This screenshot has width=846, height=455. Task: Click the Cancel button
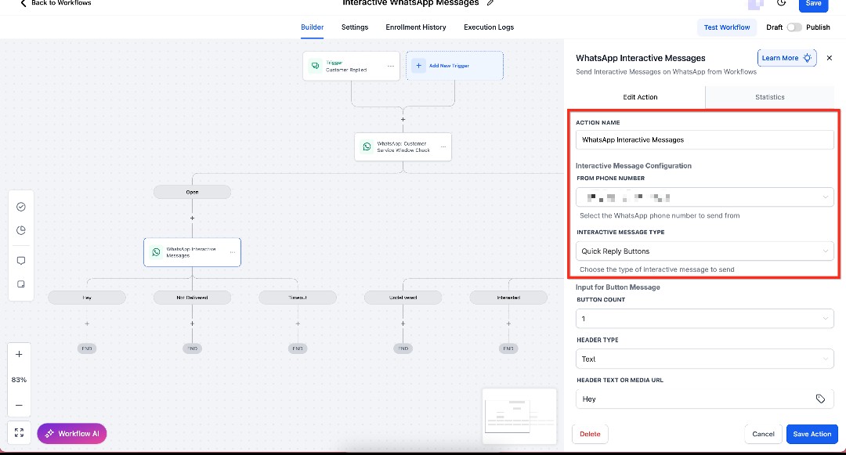(x=763, y=434)
